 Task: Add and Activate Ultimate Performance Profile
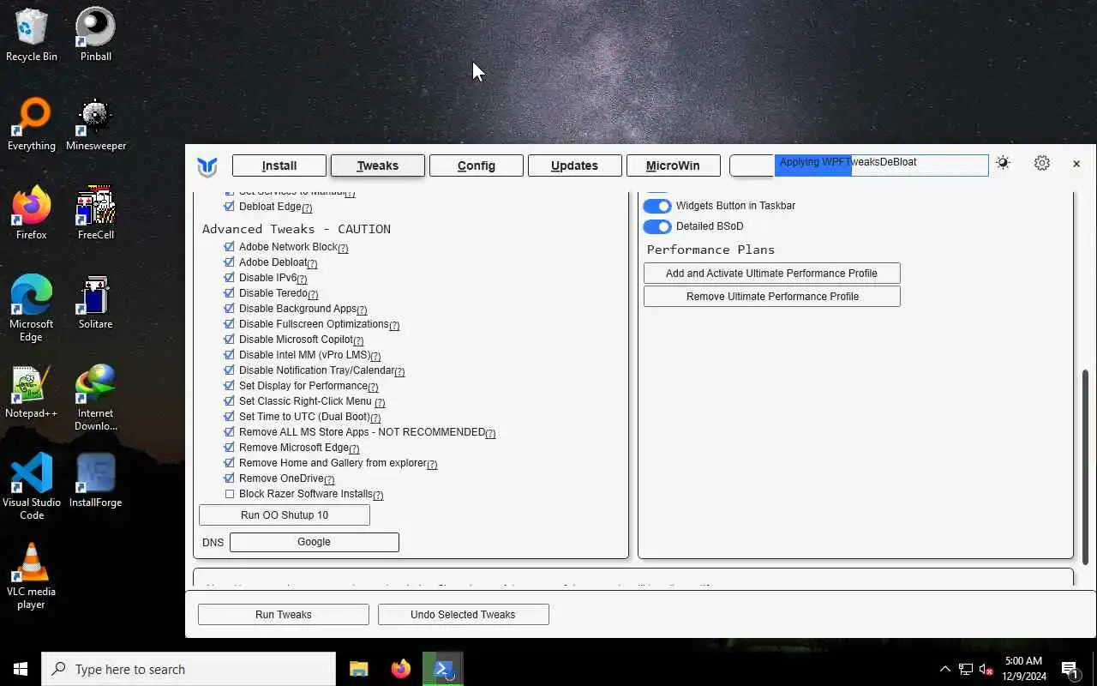[x=772, y=273]
